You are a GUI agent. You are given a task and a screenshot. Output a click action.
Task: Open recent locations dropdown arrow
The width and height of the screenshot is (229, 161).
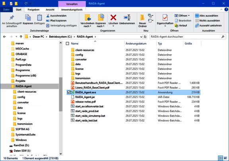tap(16, 37)
